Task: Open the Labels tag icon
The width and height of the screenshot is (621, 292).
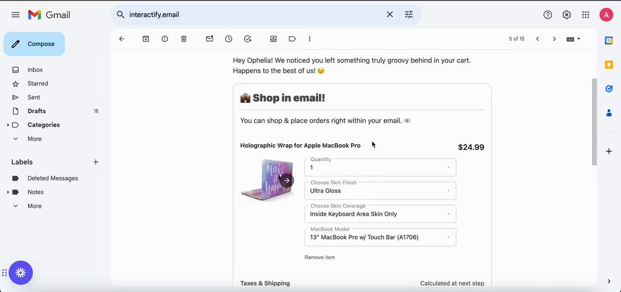Action: (x=292, y=39)
